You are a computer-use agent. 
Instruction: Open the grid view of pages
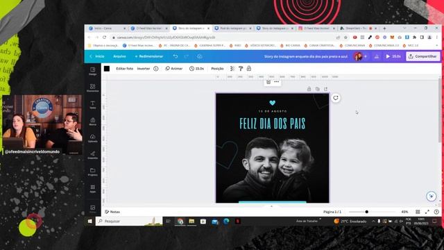click(418, 212)
